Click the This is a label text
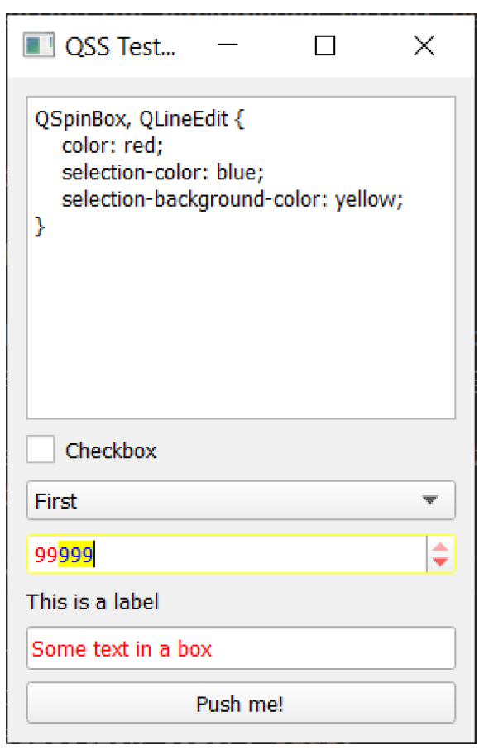This screenshot has height=750, width=489. pos(93,602)
